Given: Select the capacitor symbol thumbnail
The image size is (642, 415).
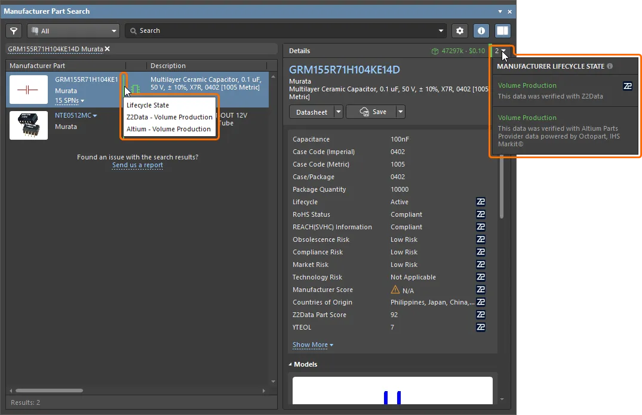Looking at the screenshot, I should tap(28, 90).
